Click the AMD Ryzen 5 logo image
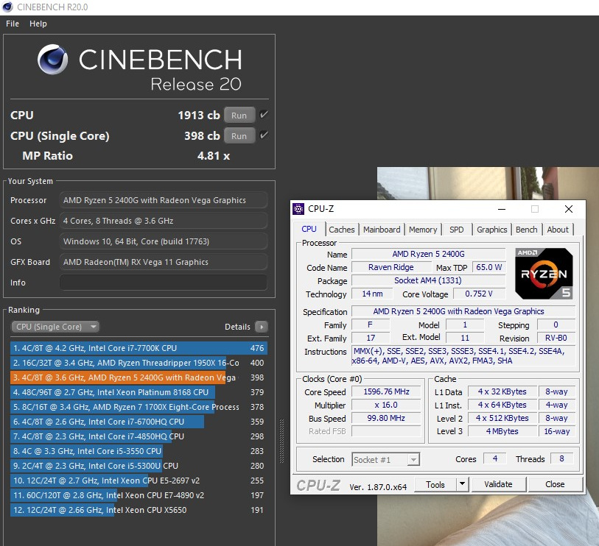 tap(544, 274)
